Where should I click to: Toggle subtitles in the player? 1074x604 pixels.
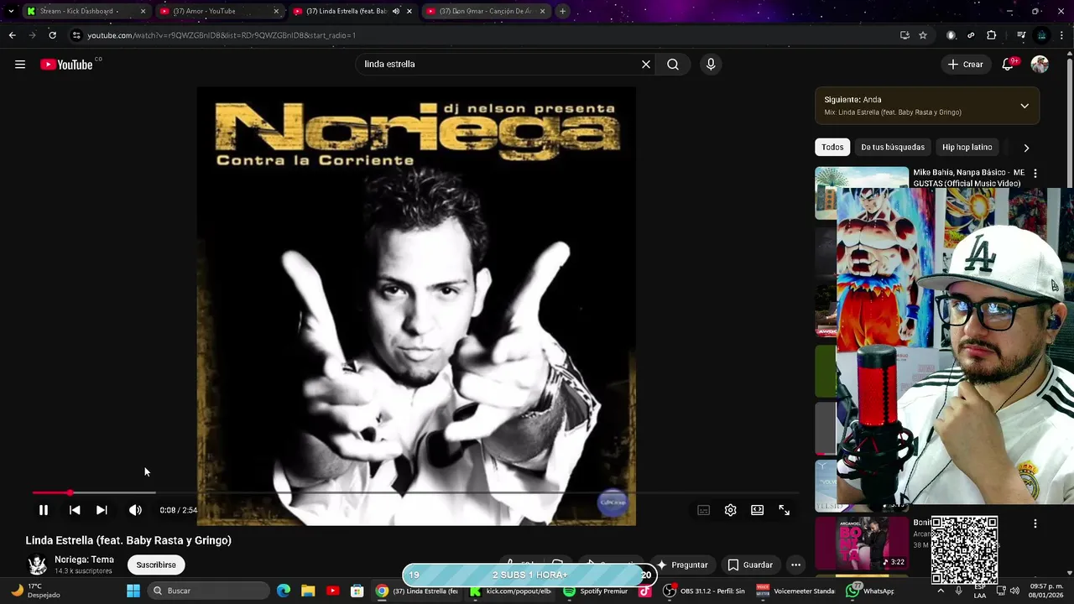(704, 510)
